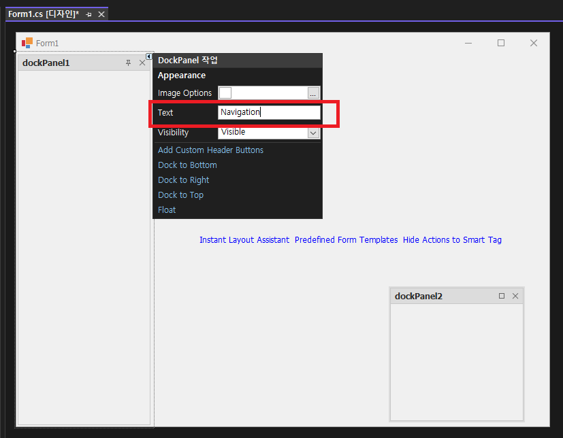Select the dockPanel2 title bar
Image resolution: width=563 pixels, height=438 pixels.
(456, 296)
